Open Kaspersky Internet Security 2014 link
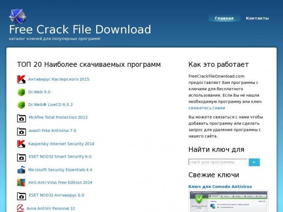 [x=61, y=144]
